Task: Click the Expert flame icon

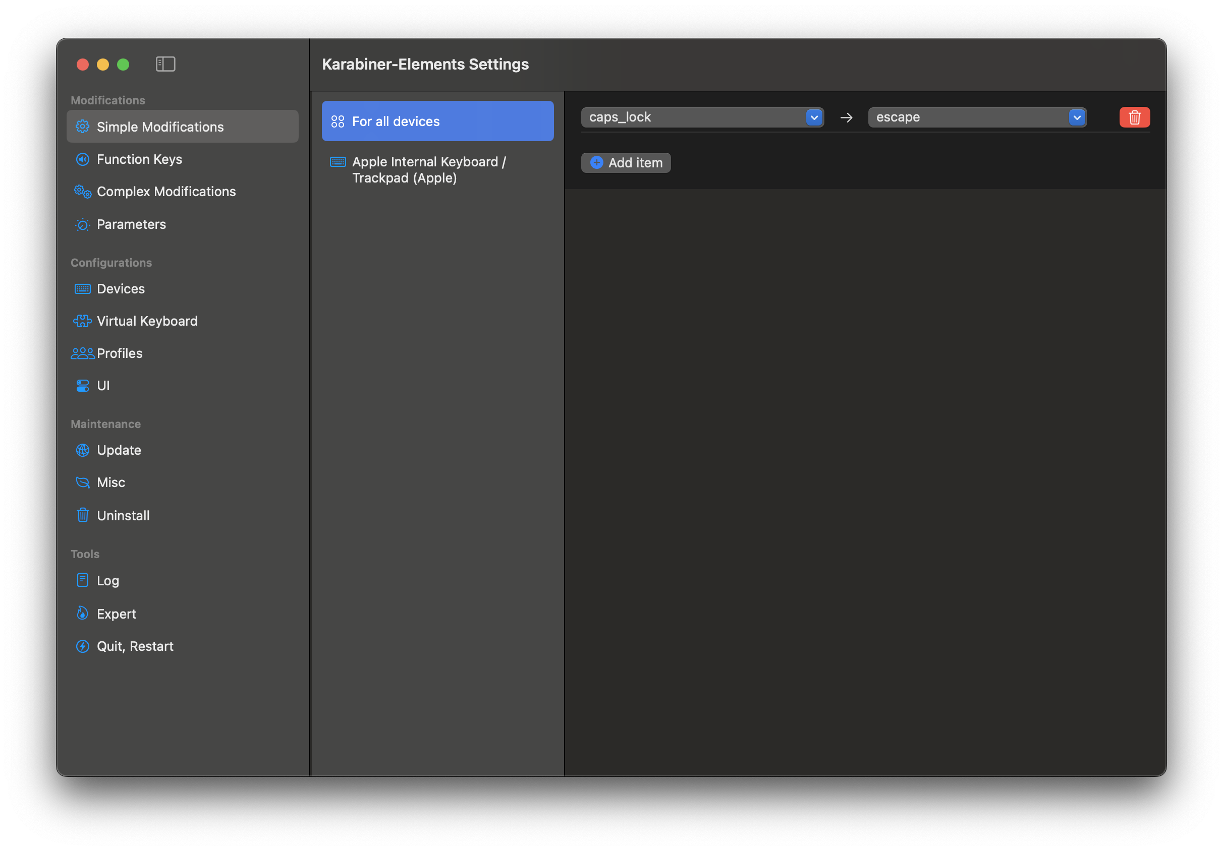Action: (83, 614)
